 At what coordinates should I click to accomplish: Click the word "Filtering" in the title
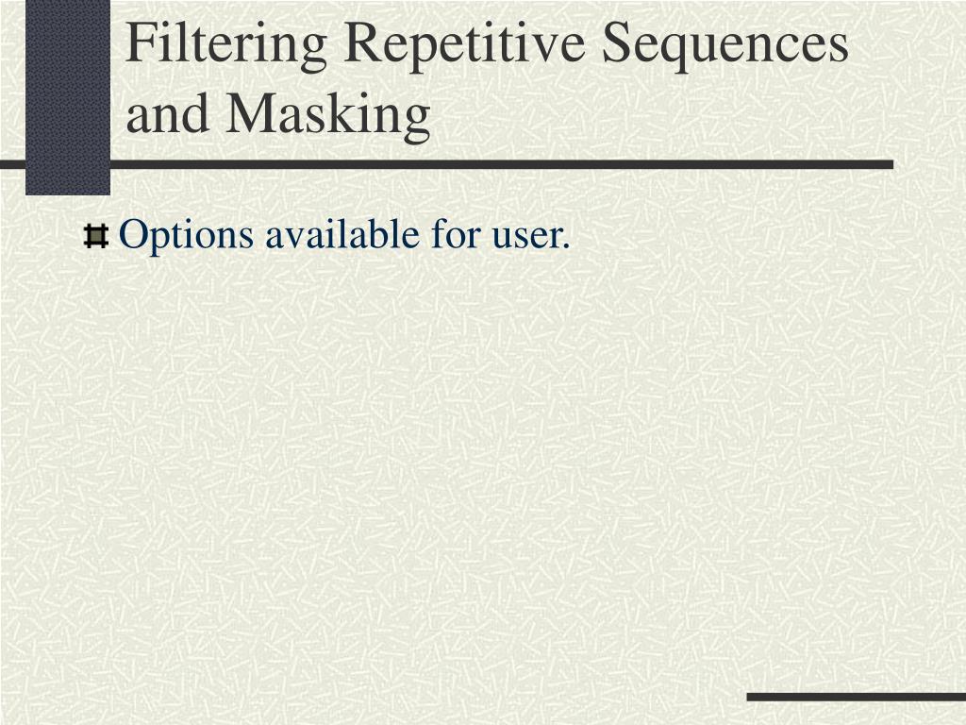point(226,43)
